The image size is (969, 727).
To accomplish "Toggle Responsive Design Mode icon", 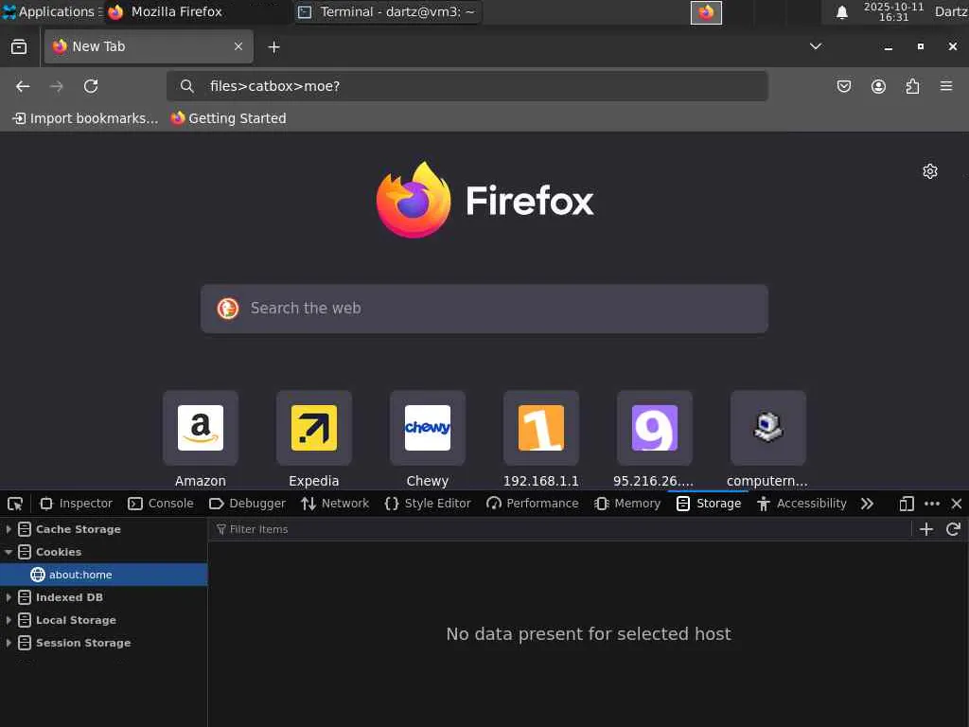I will click(x=906, y=504).
